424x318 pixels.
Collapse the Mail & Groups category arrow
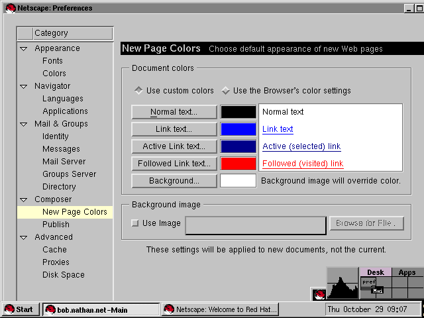[x=24, y=124]
